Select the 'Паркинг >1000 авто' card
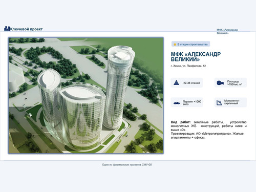The image size is (256, 192). pyautogui.click(x=187, y=102)
